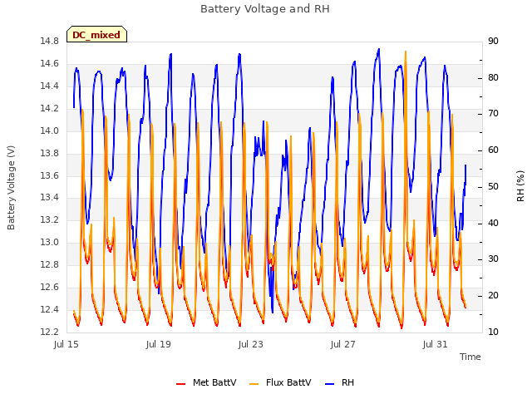Click the 12.8 left axis tick label

click(x=50, y=264)
